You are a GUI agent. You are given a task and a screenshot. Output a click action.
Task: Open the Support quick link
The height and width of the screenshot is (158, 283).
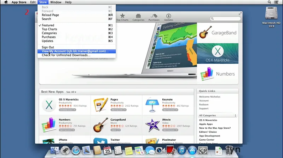[x=204, y=108]
